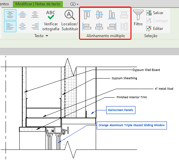Align selected notes to vertical middle
179x161 pixels.
pos(99,15)
